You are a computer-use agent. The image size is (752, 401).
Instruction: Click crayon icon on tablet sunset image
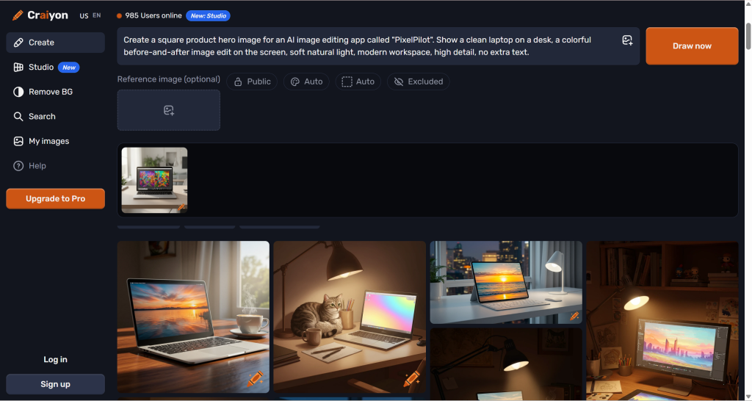574,316
